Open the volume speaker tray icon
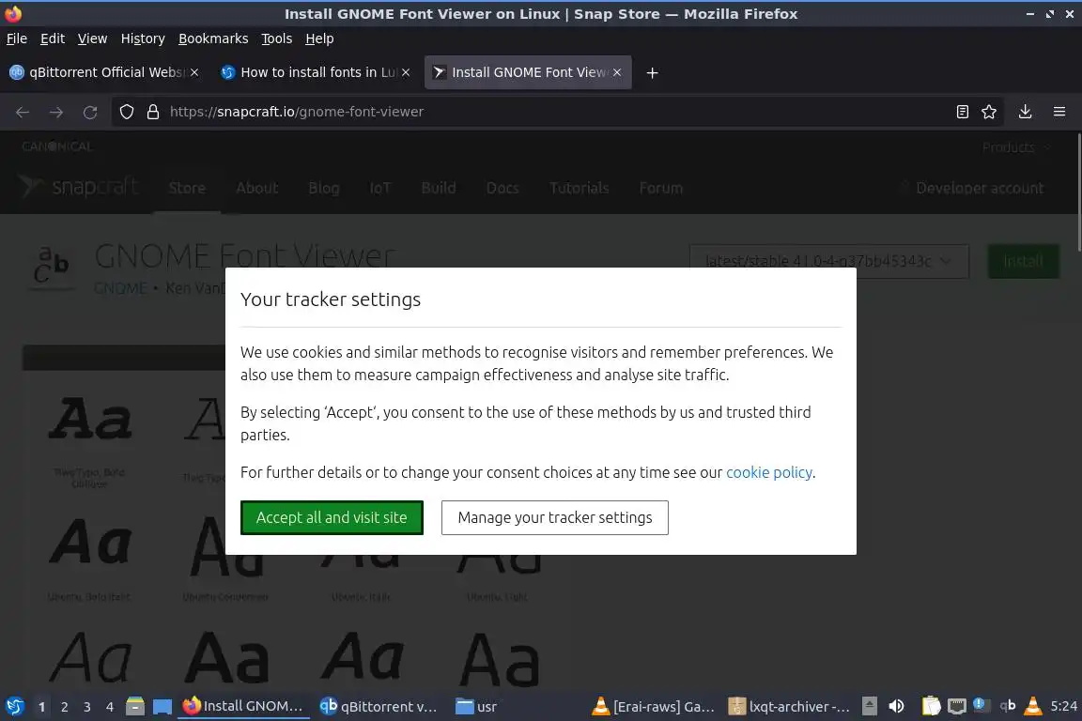Viewport: 1082px width, 721px height. 896,707
